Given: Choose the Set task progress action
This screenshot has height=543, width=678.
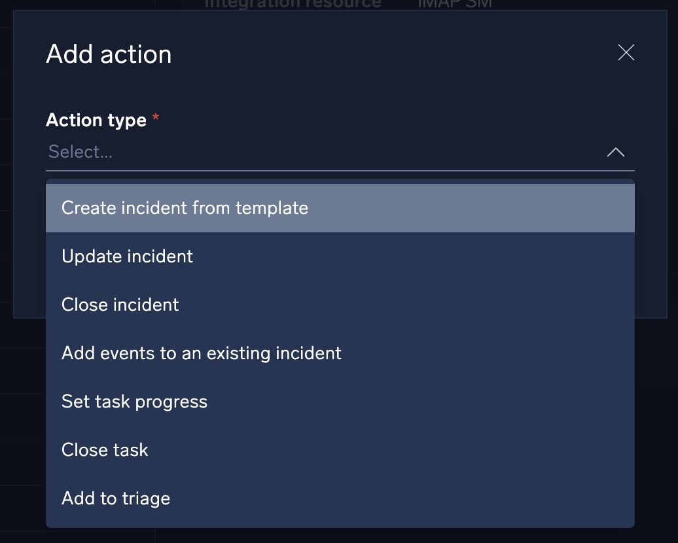Looking at the screenshot, I should [134, 402].
